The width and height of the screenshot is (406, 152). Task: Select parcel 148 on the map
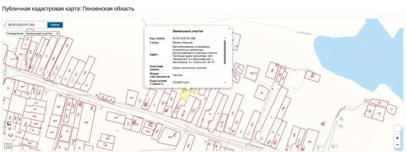coord(106,145)
